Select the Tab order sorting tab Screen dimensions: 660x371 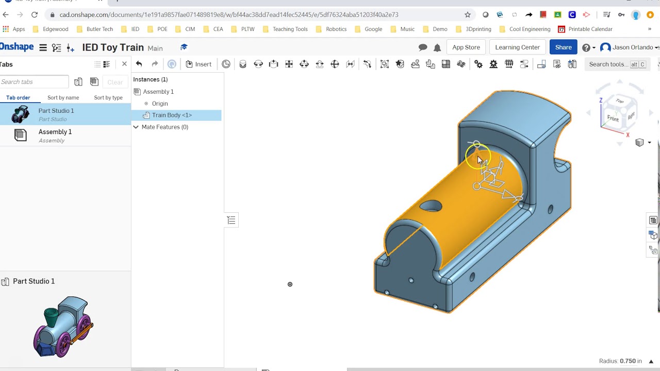click(x=18, y=97)
